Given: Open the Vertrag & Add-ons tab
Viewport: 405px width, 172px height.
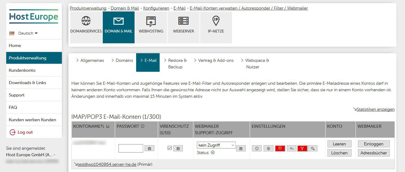Looking at the screenshot, I should pyautogui.click(x=213, y=60).
